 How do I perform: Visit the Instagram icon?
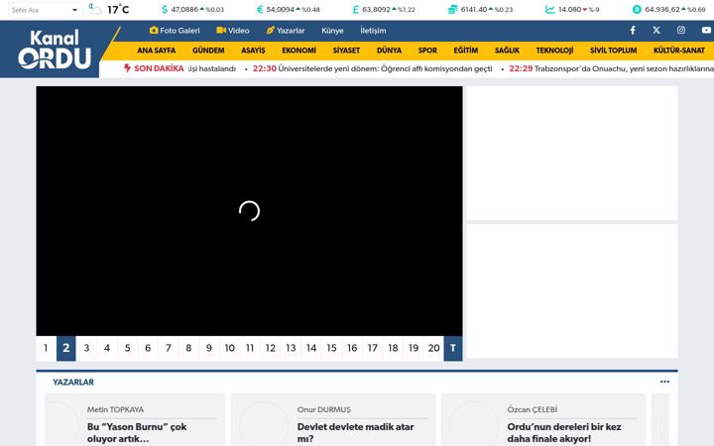pos(680,30)
